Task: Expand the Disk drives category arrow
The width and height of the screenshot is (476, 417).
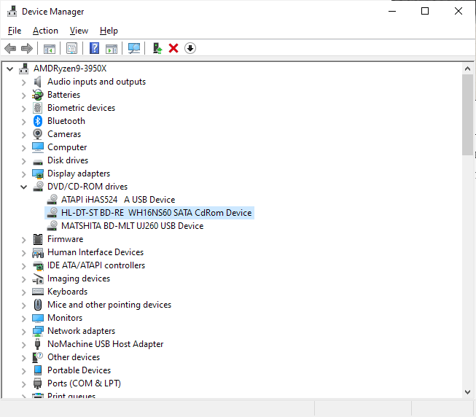Action: [23, 161]
